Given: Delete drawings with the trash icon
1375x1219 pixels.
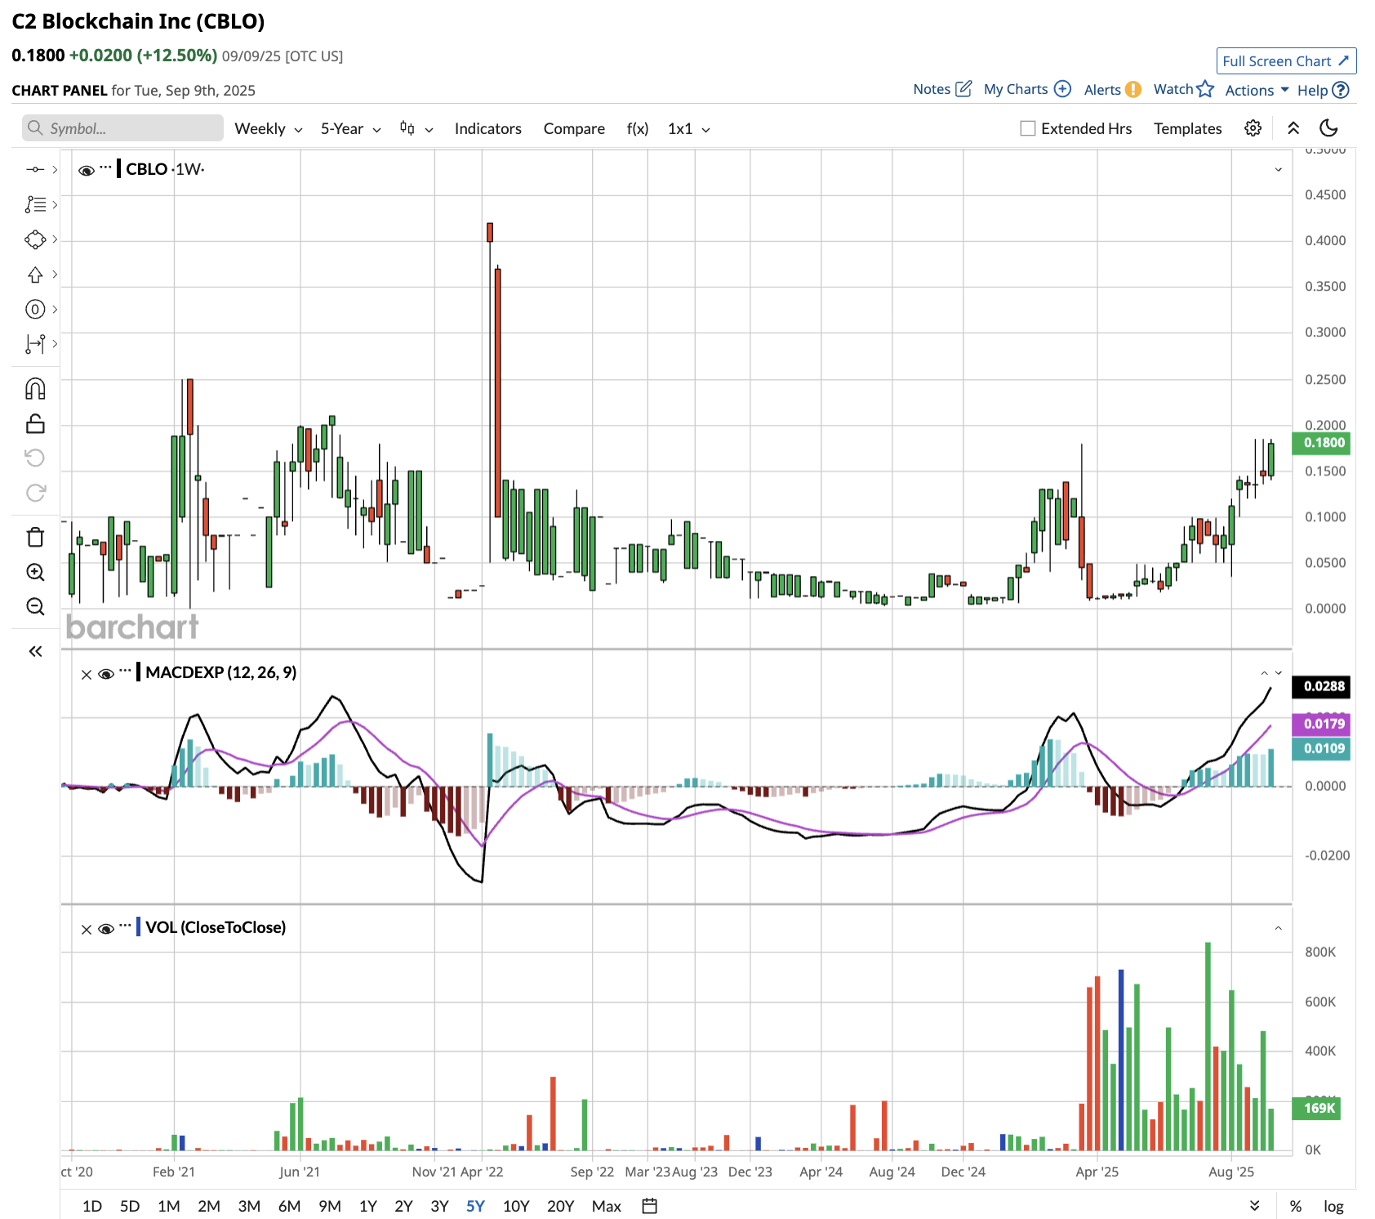Looking at the screenshot, I should click(35, 537).
